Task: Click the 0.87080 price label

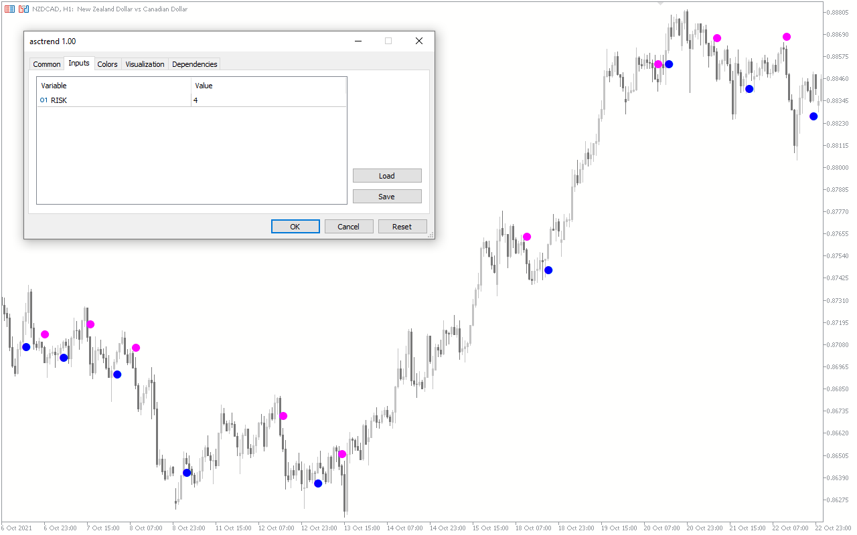Action: coord(839,344)
